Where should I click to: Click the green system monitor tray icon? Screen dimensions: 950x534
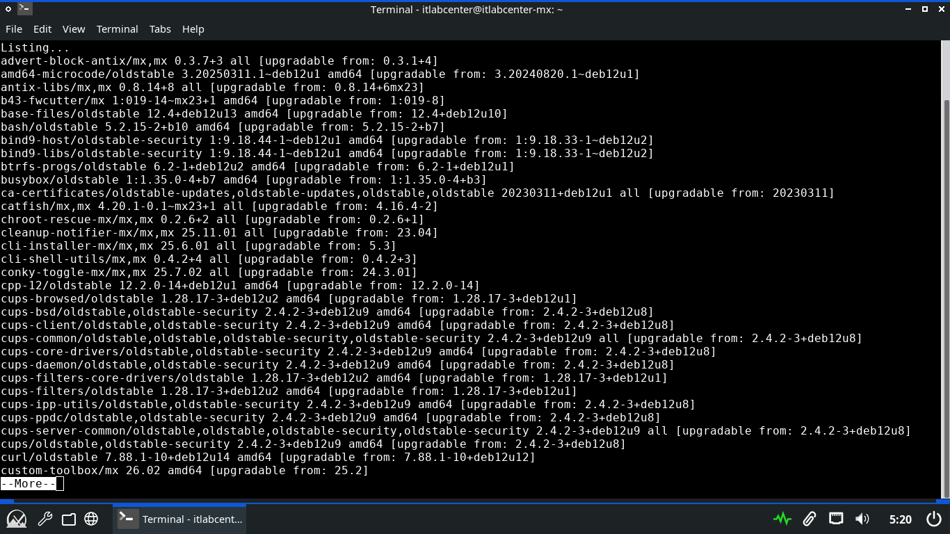[782, 519]
